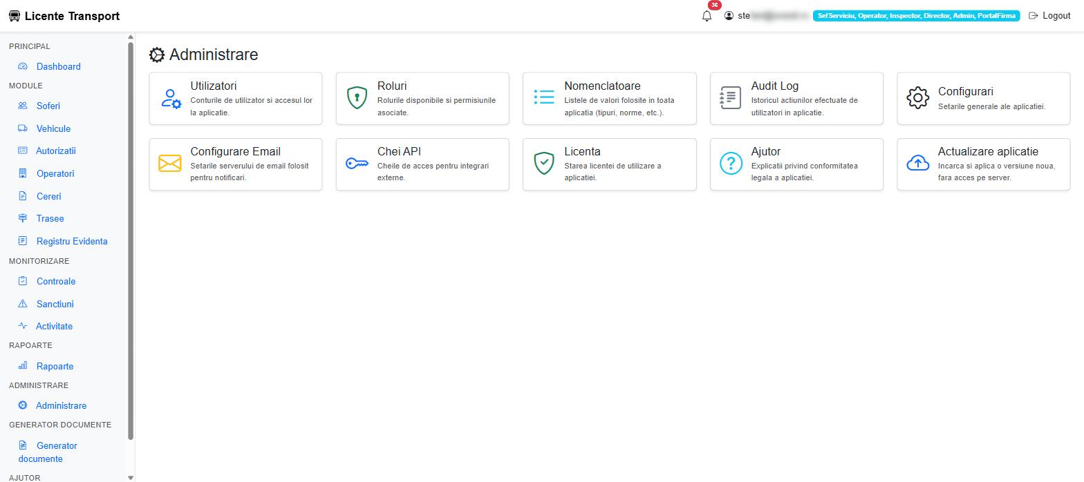
Task: Open the Audit Log notebook icon
Action: (731, 98)
